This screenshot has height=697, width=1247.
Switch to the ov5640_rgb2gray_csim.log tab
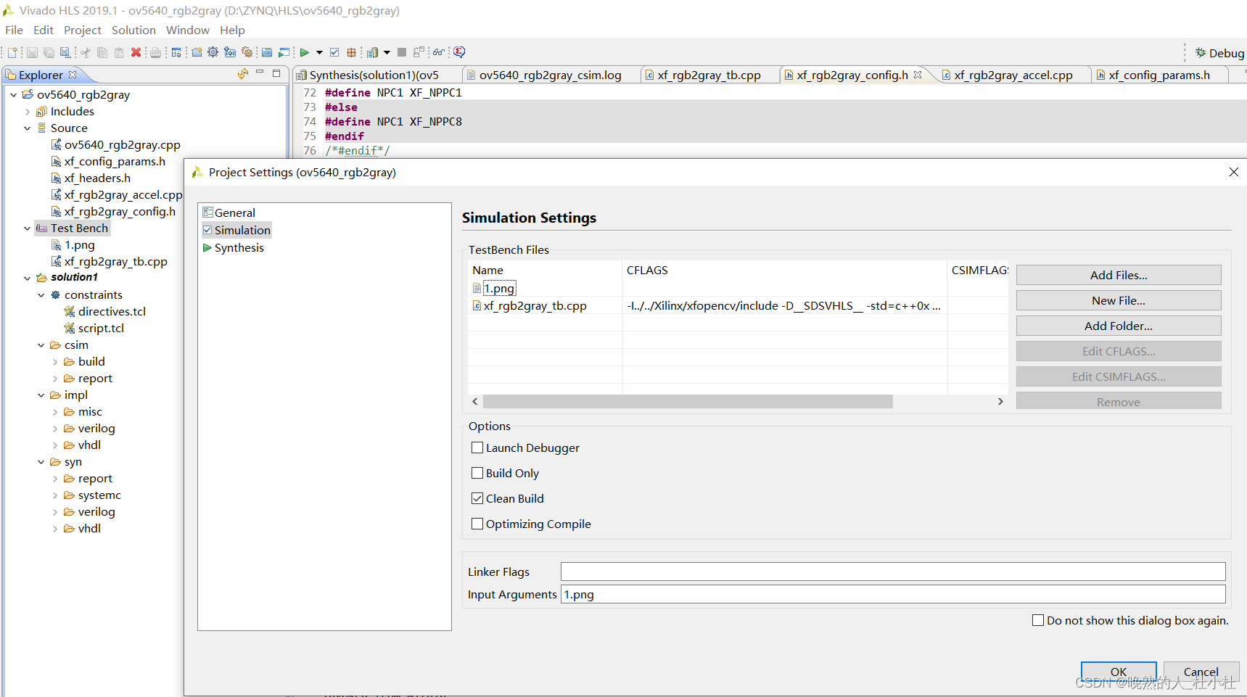(550, 75)
